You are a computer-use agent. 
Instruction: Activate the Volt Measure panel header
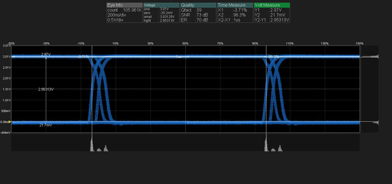[272, 5]
